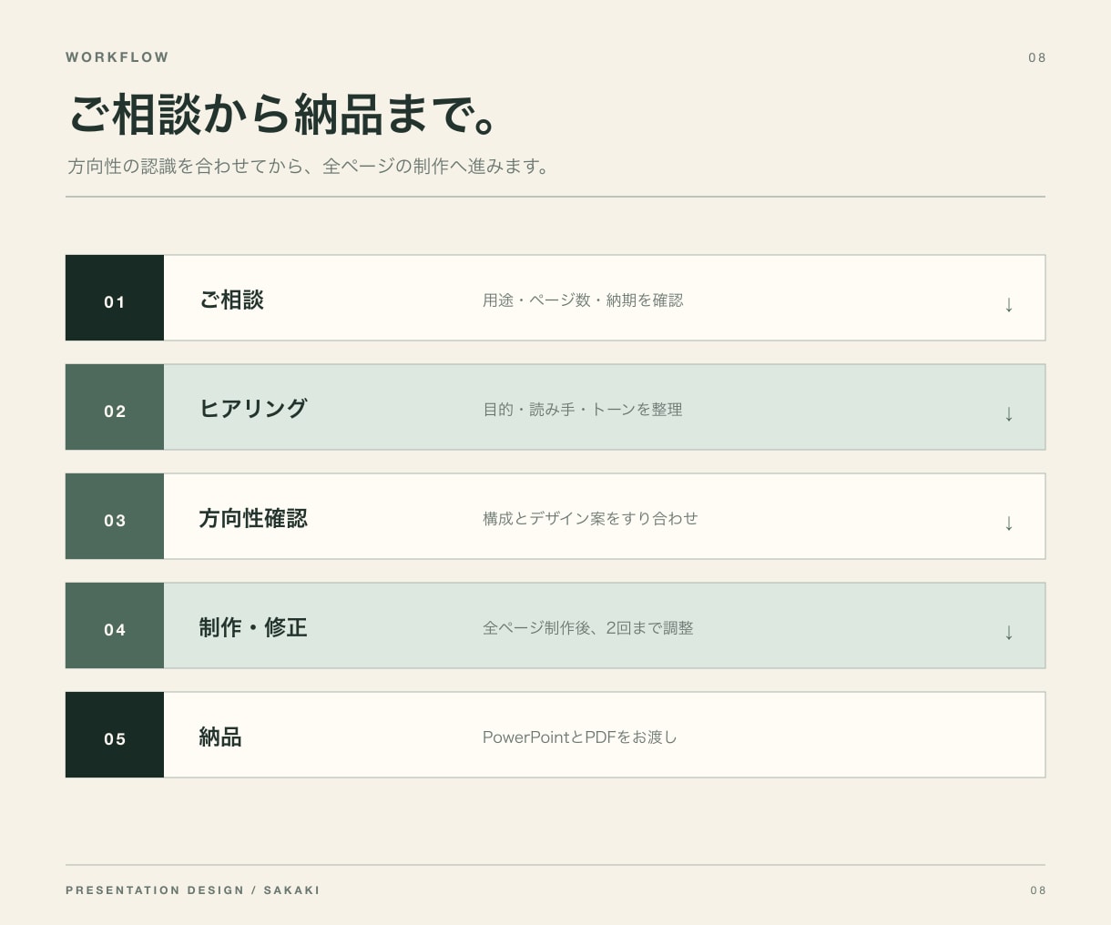The height and width of the screenshot is (925, 1111).
Task: Click the heading ご相談から納品まで。
Action: [x=284, y=115]
